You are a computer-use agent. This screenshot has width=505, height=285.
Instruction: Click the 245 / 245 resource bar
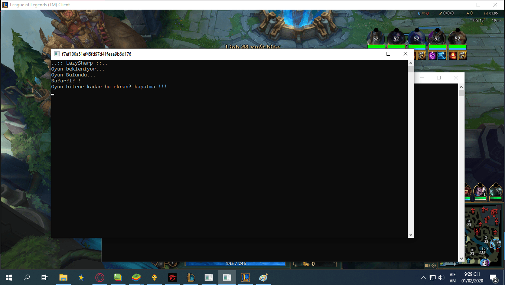(x=235, y=263)
